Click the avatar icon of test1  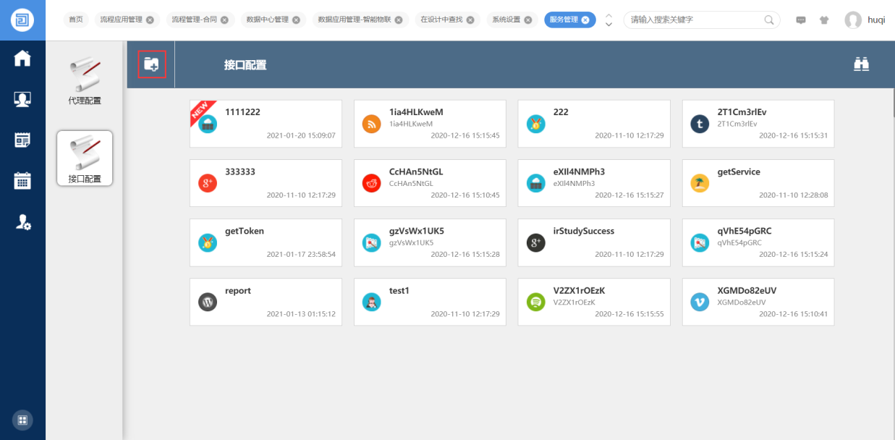click(371, 302)
